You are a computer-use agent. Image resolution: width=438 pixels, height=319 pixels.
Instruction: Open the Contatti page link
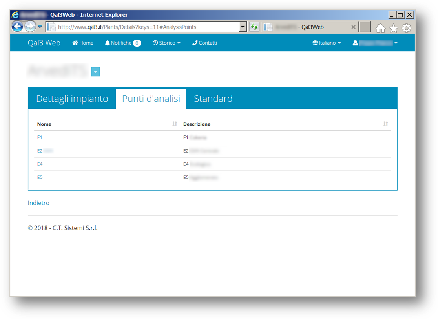(x=204, y=43)
